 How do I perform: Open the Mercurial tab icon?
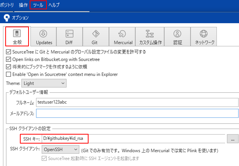[122, 34]
